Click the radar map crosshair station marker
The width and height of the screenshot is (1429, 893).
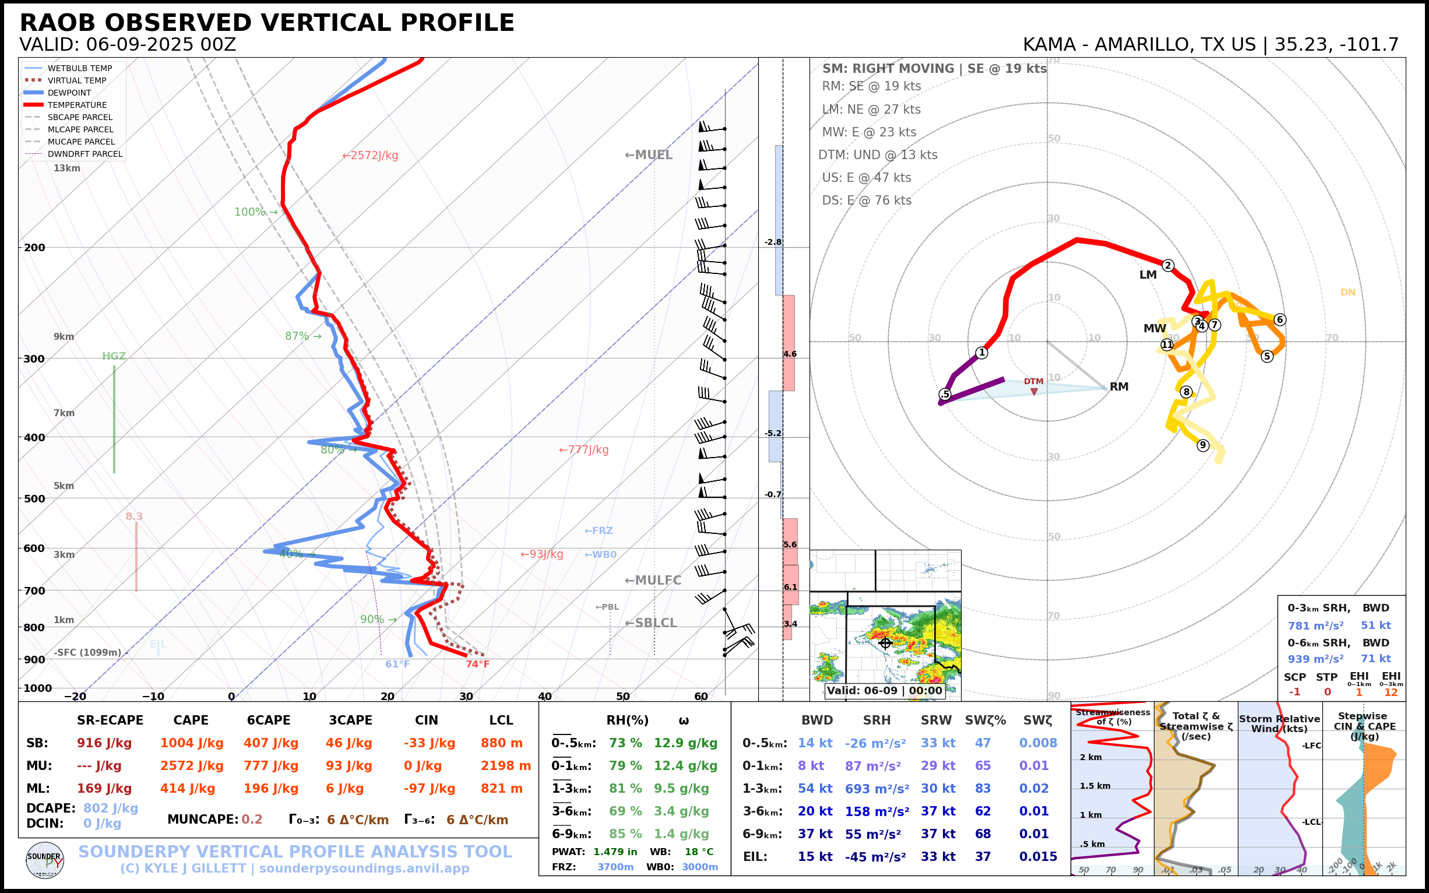[x=885, y=642]
